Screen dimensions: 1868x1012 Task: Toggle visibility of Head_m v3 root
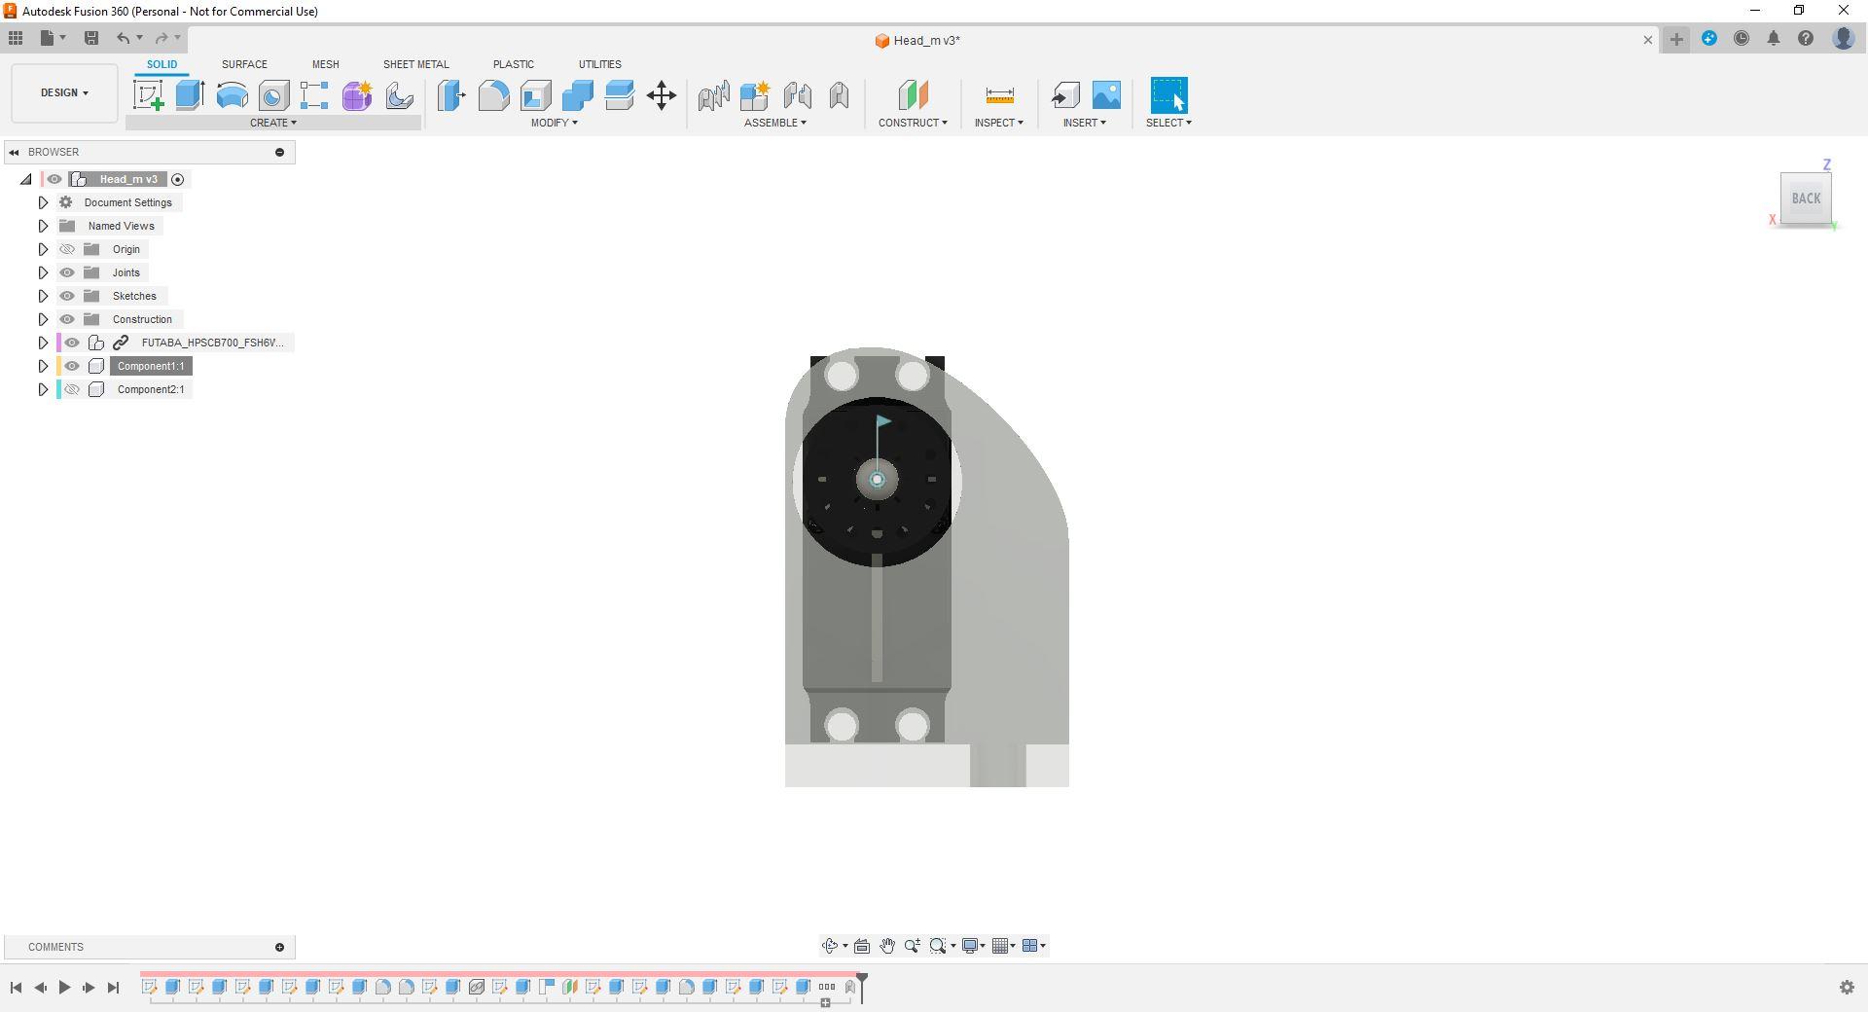pos(54,179)
